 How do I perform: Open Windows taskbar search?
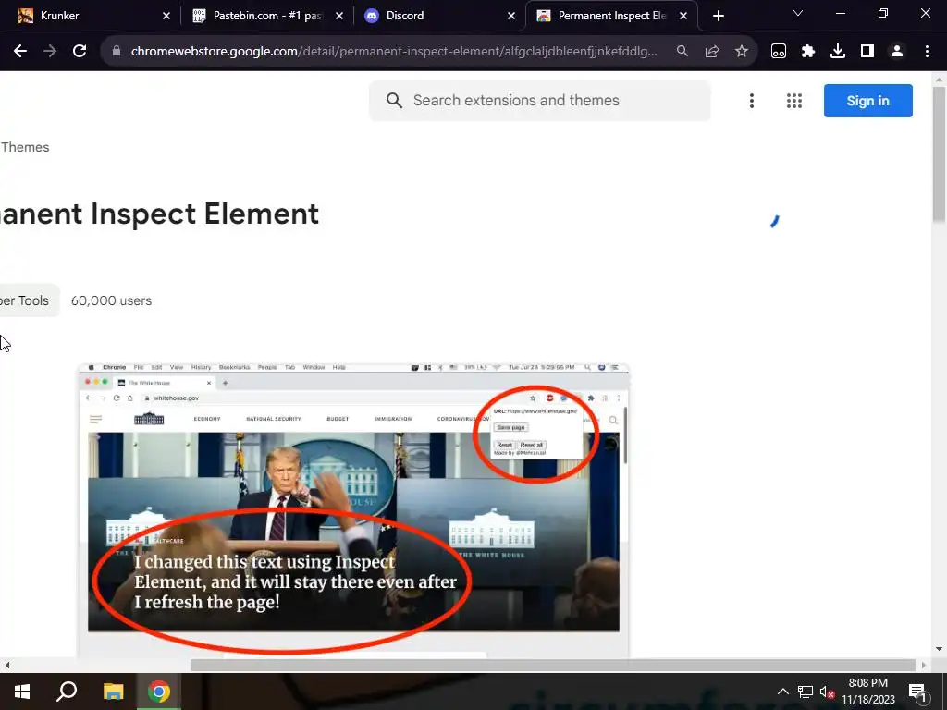click(x=67, y=692)
